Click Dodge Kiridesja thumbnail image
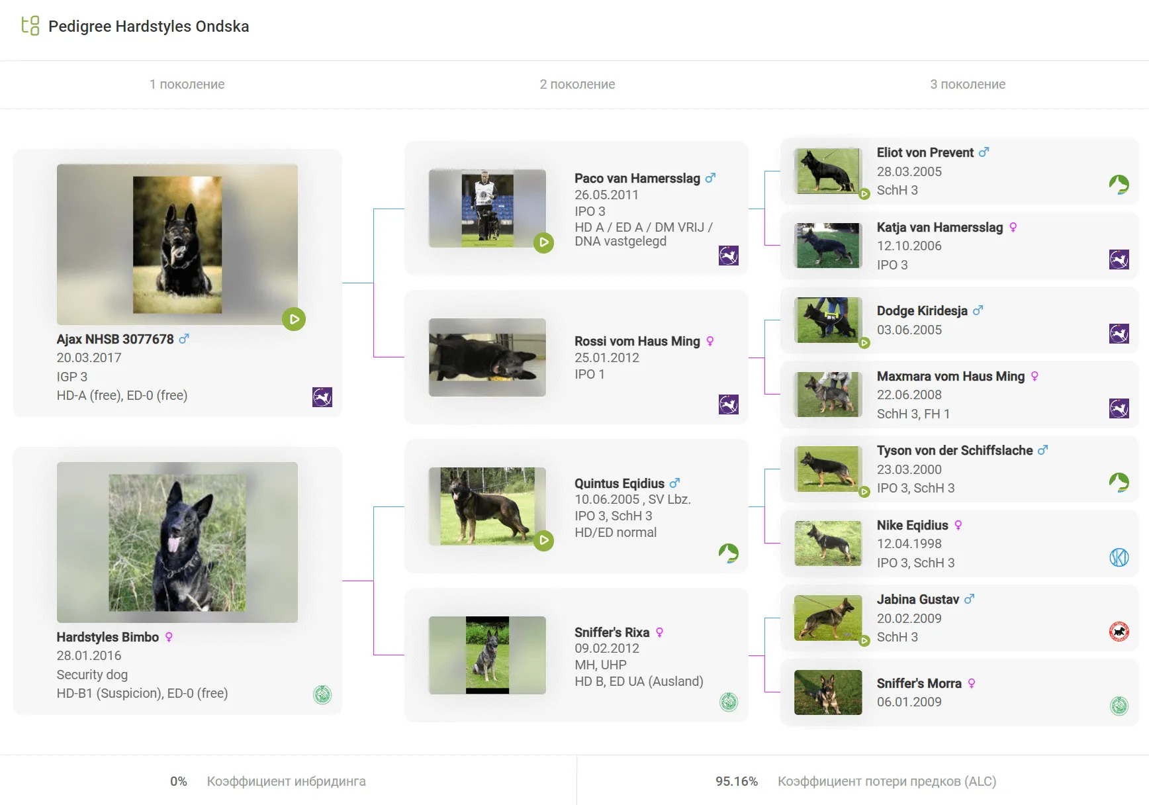The image size is (1149, 805). click(x=828, y=320)
